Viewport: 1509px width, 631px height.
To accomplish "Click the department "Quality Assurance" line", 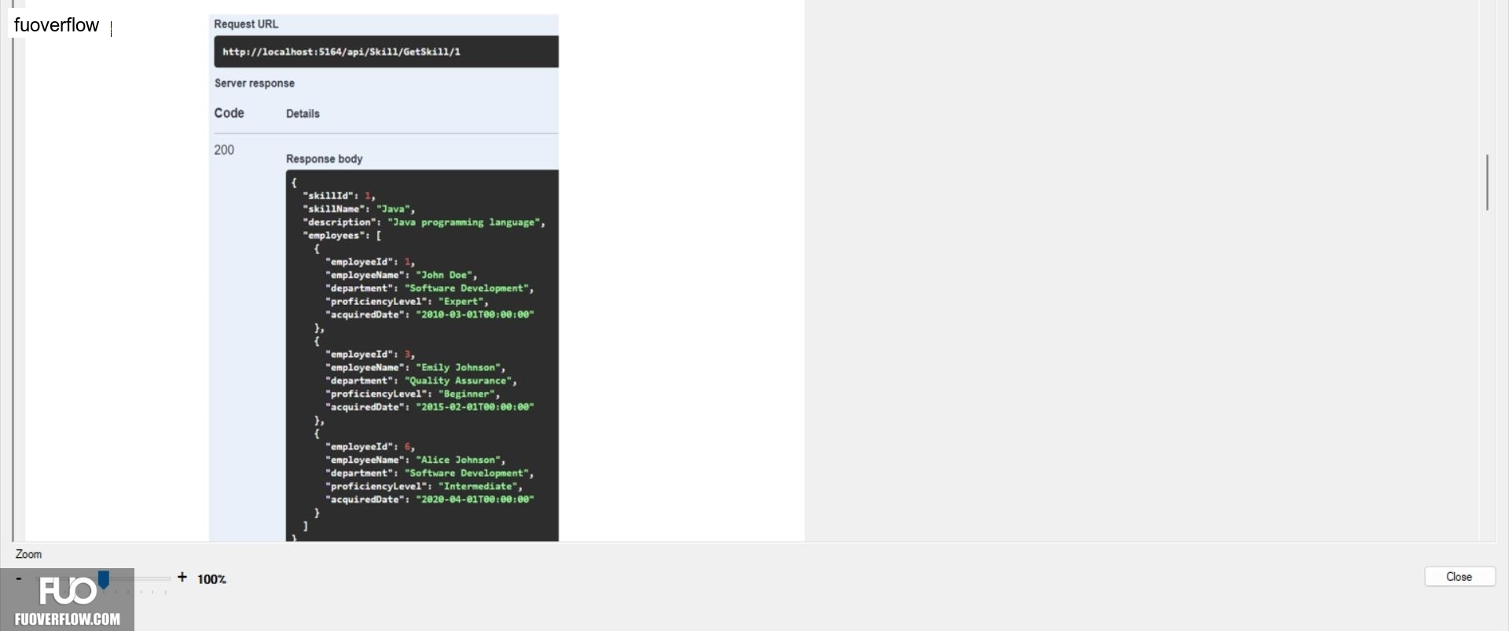I will (x=420, y=381).
